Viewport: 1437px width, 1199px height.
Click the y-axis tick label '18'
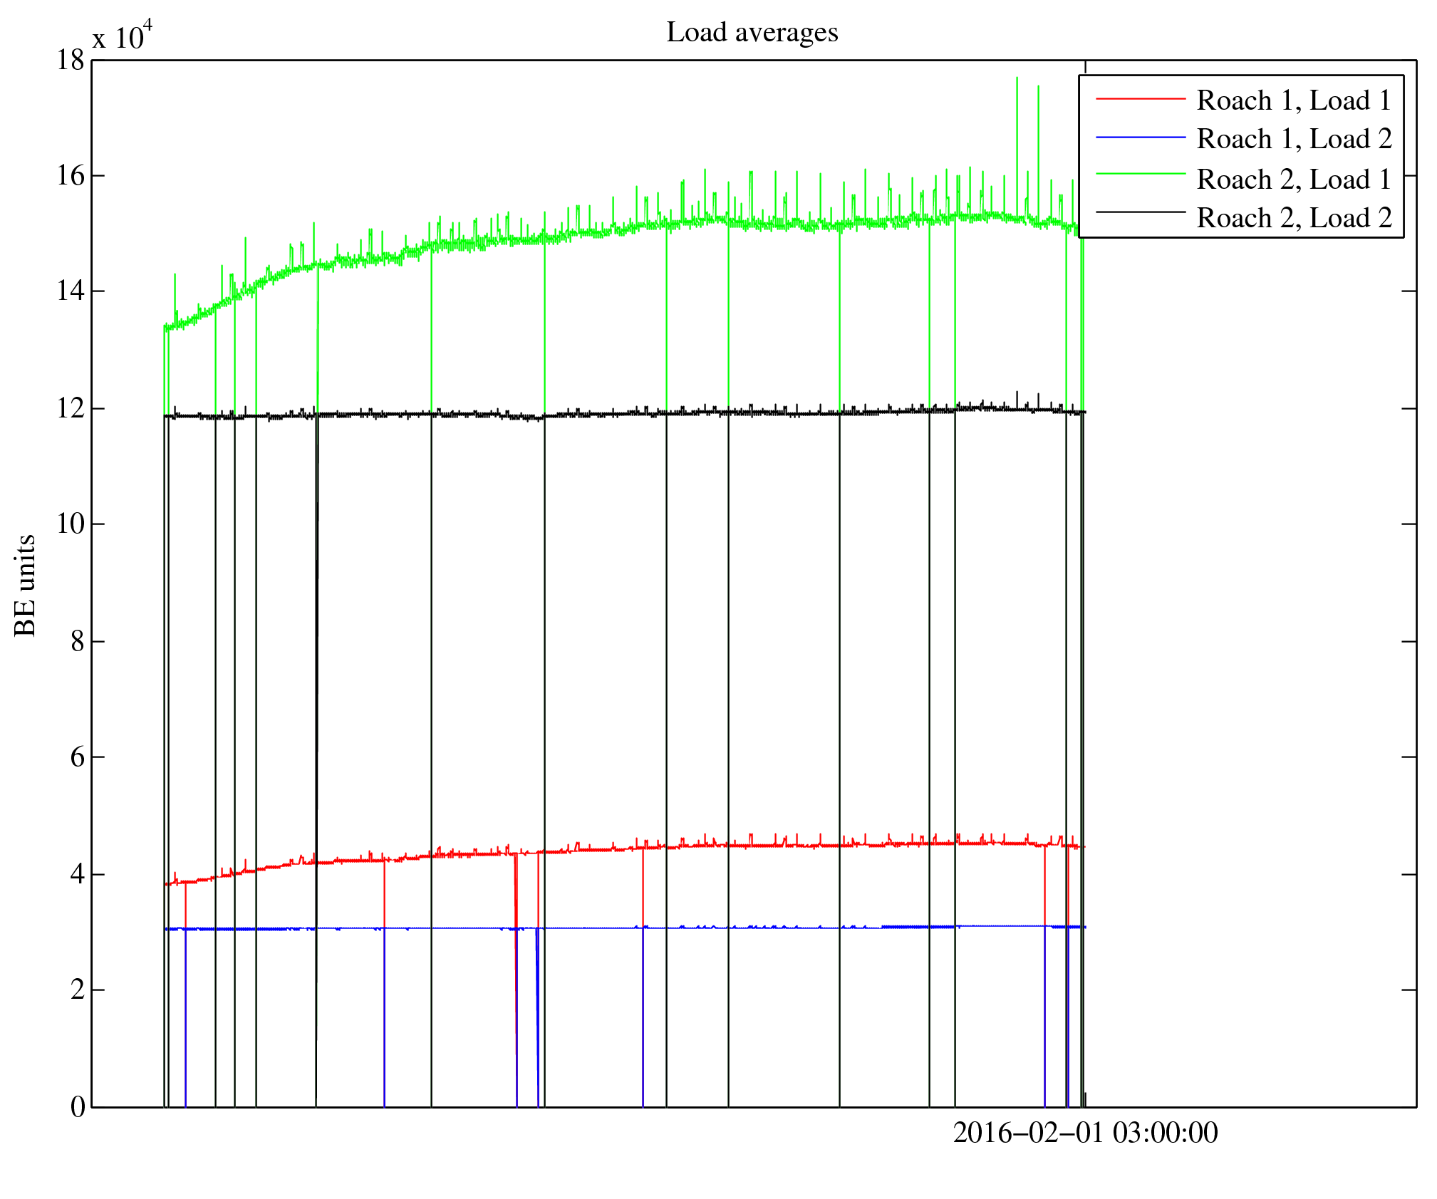(x=71, y=61)
